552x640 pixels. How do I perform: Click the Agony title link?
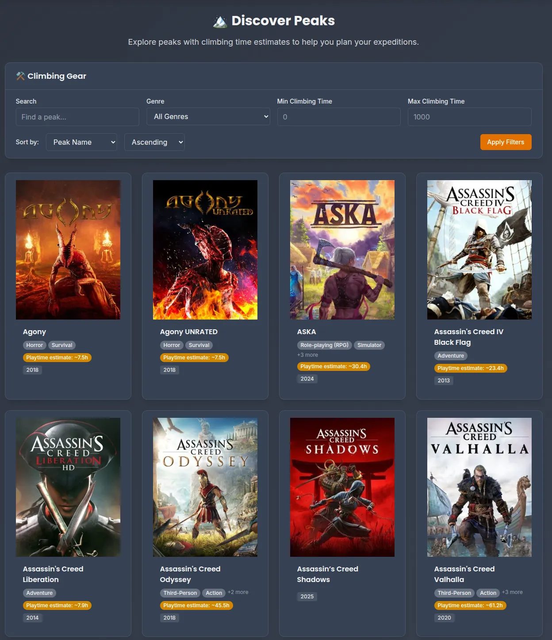34,332
